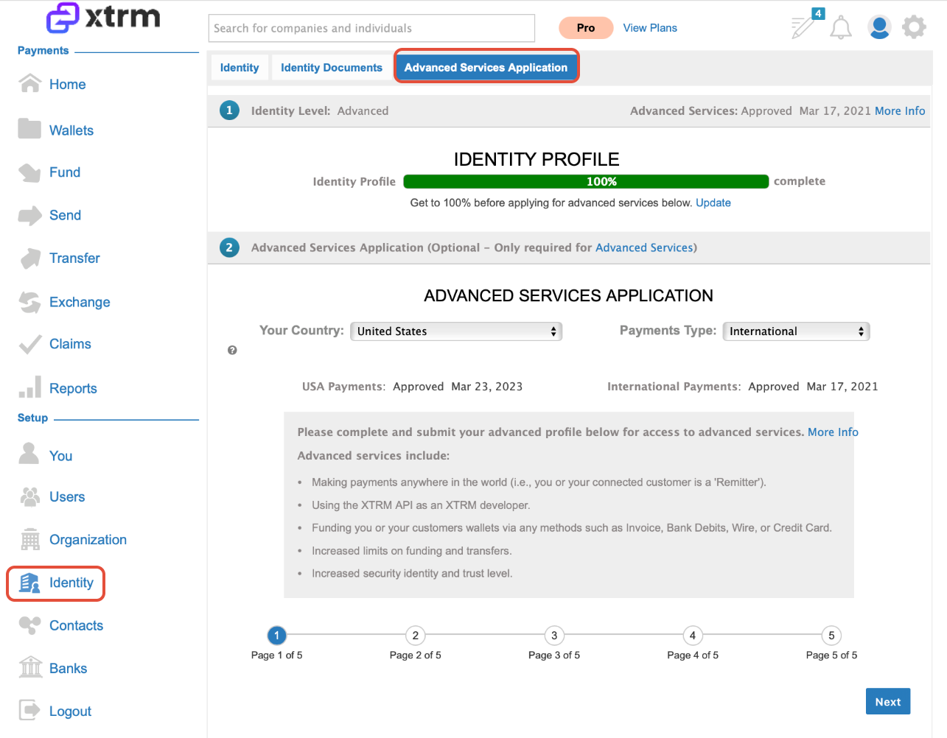
Task: Open the Exchange menu link
Action: [x=80, y=302]
